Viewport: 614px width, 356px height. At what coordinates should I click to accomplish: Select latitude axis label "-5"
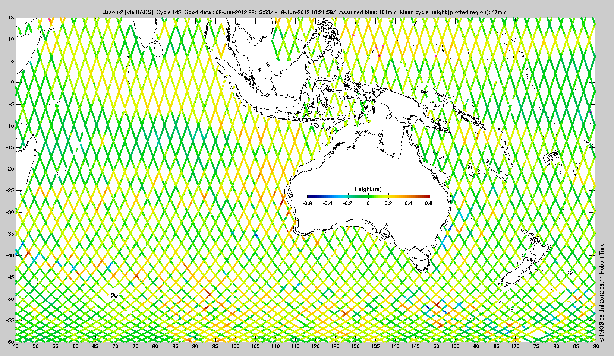pos(12,104)
